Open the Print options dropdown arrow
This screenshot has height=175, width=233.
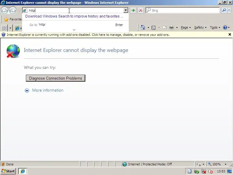pos(177,27)
